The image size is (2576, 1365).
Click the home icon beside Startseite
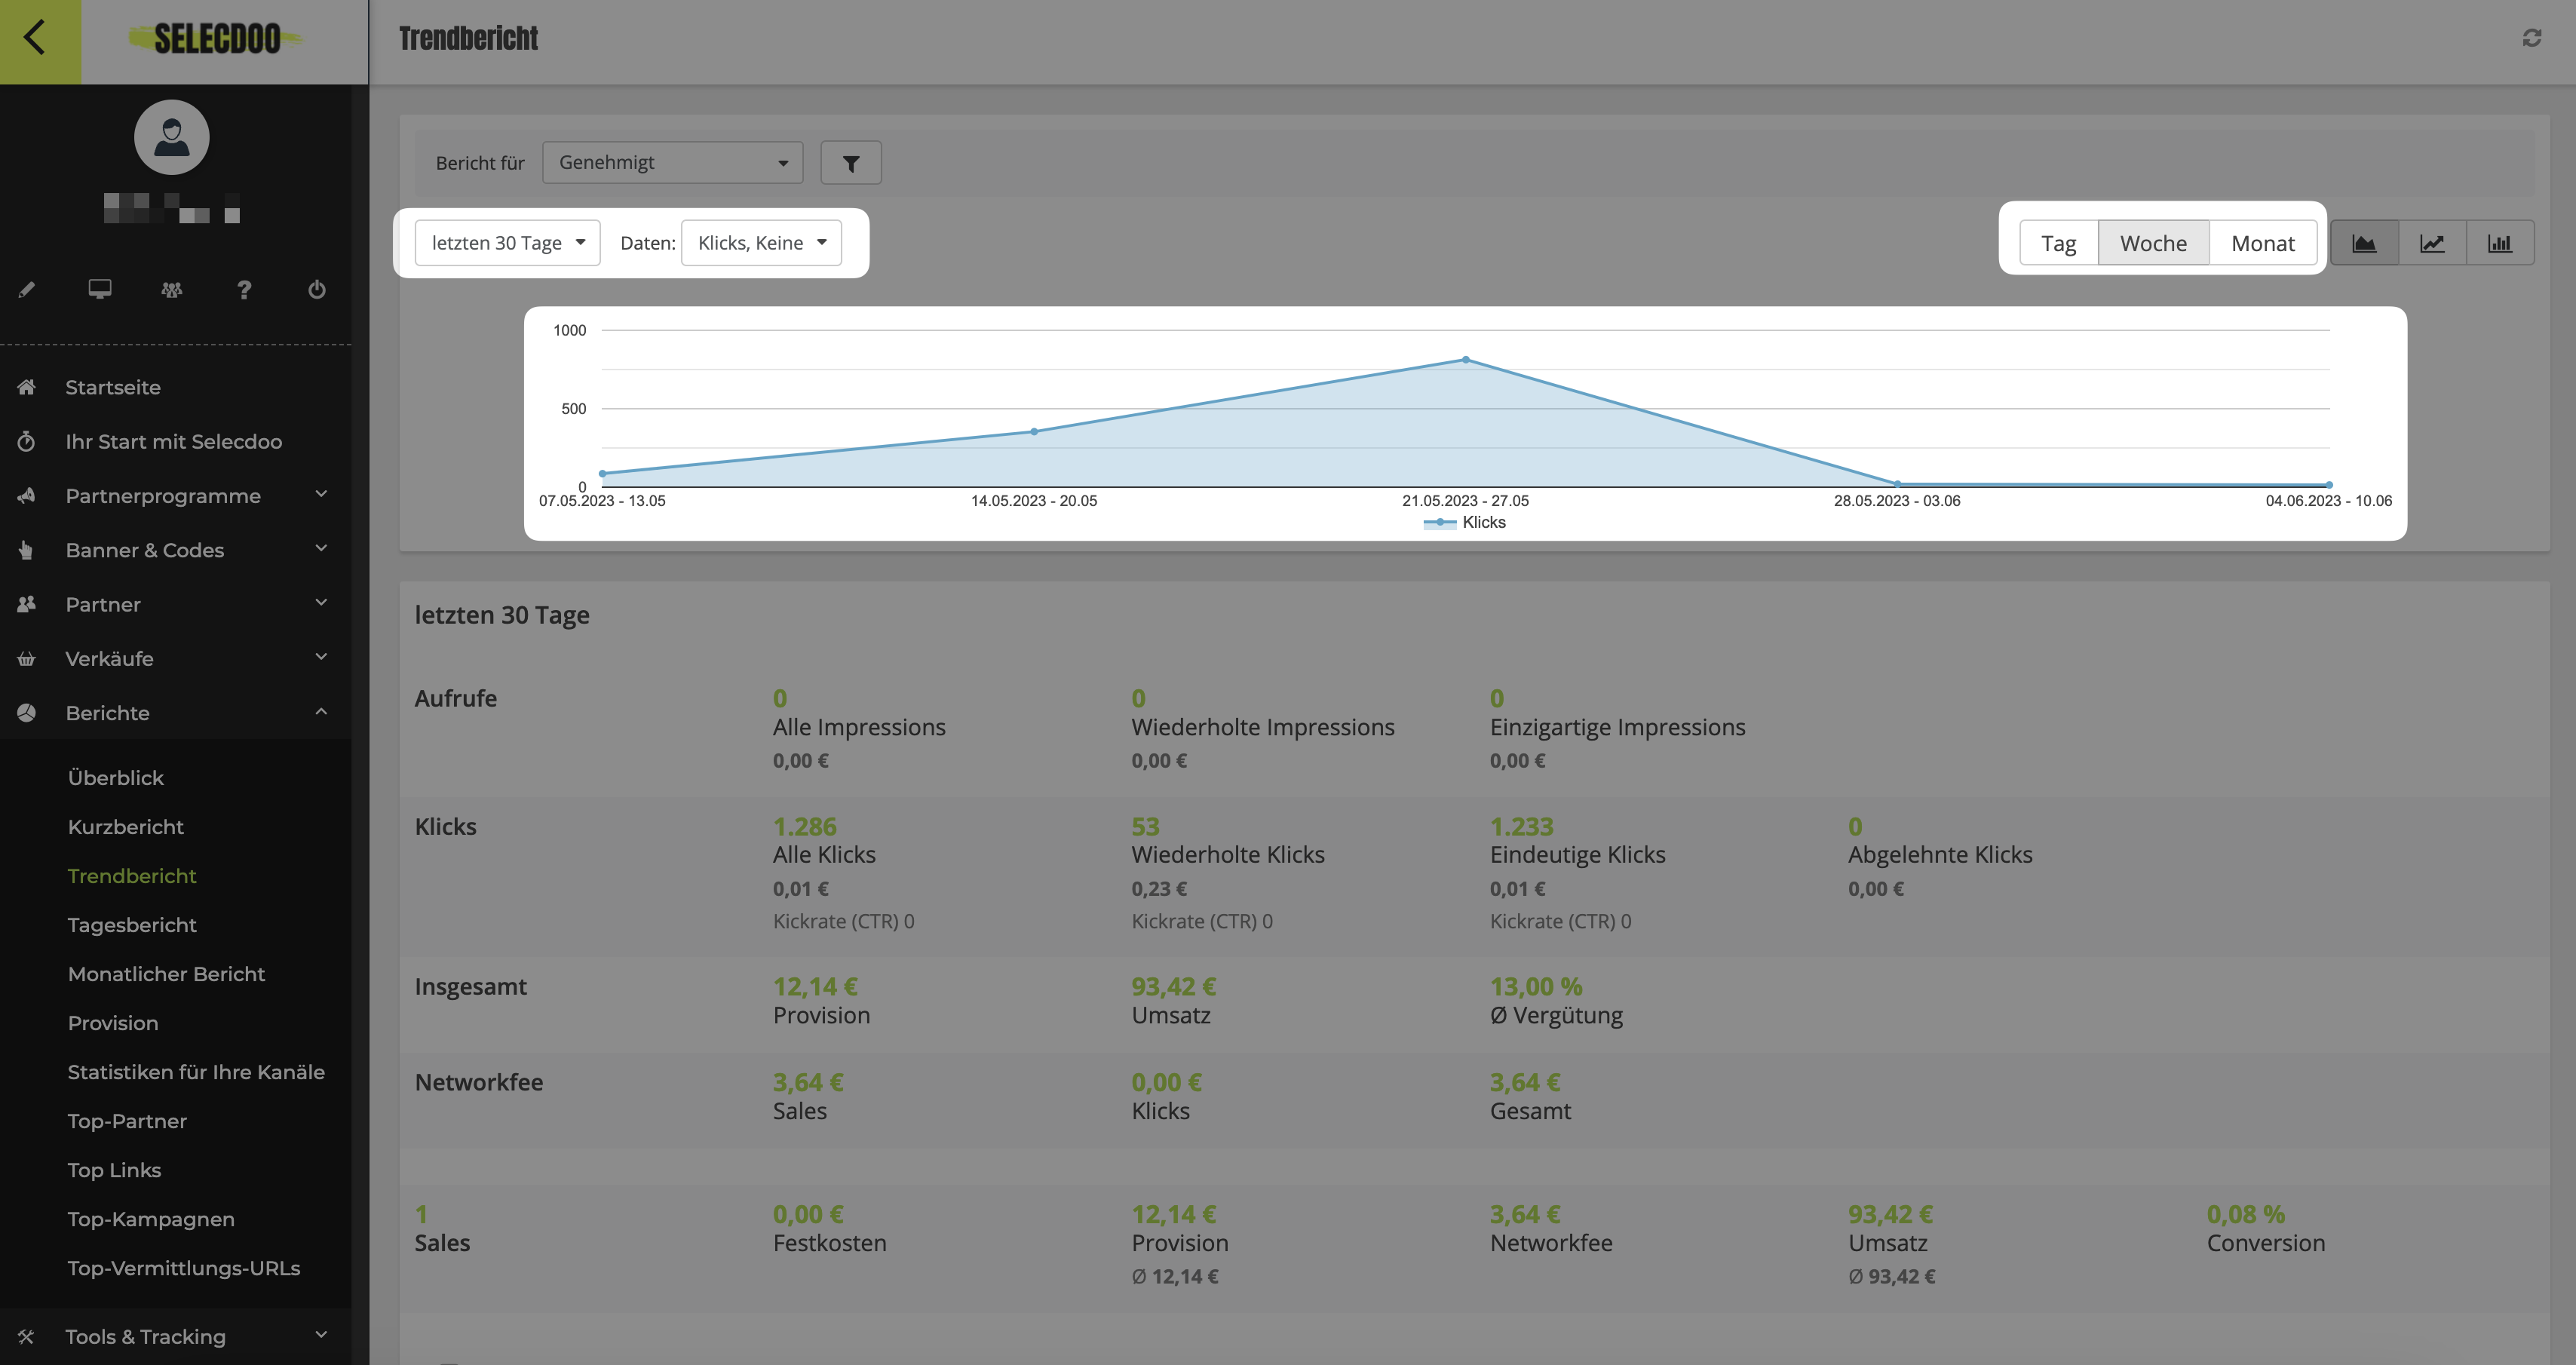[x=27, y=387]
